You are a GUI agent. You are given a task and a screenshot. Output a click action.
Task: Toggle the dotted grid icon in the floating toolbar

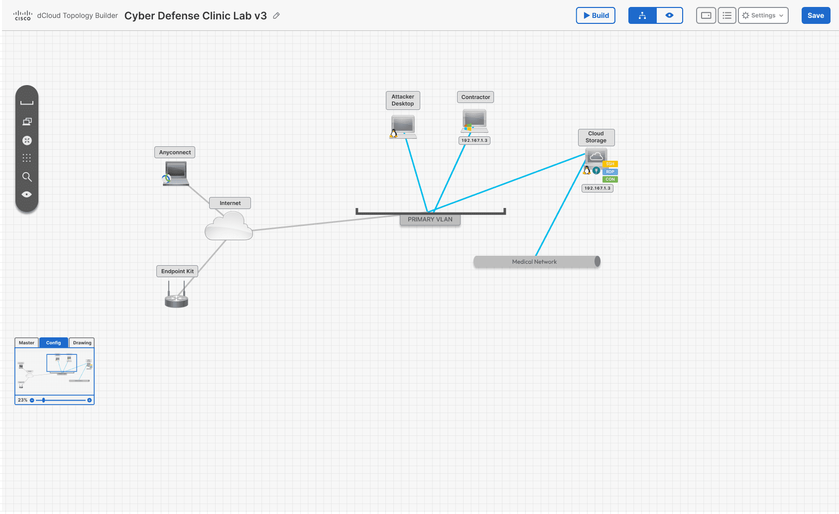(27, 158)
